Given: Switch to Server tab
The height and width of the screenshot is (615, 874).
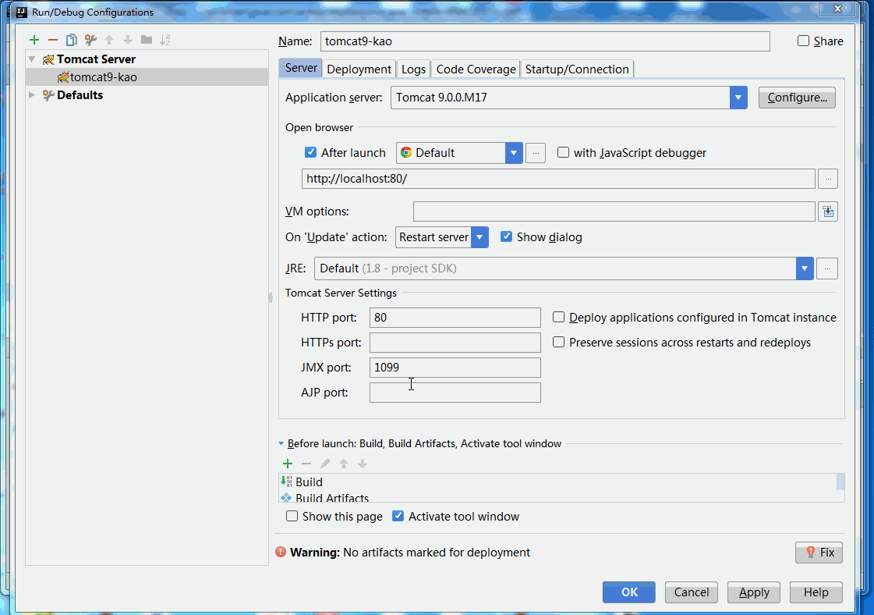Looking at the screenshot, I should [x=300, y=68].
